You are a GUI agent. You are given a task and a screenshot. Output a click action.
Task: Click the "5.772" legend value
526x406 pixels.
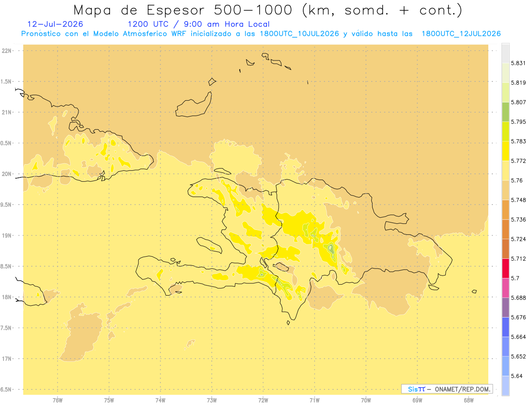point(519,161)
